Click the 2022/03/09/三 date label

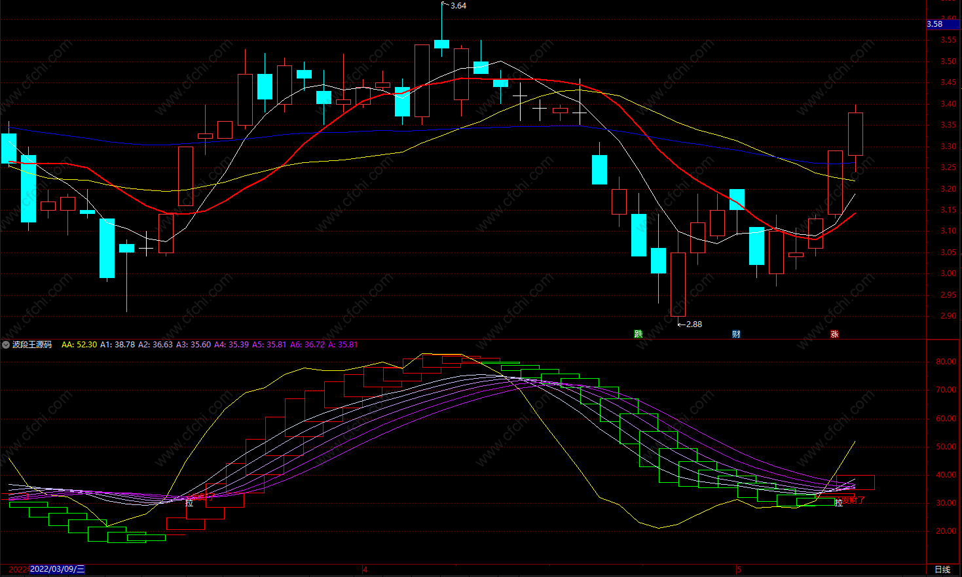58,569
